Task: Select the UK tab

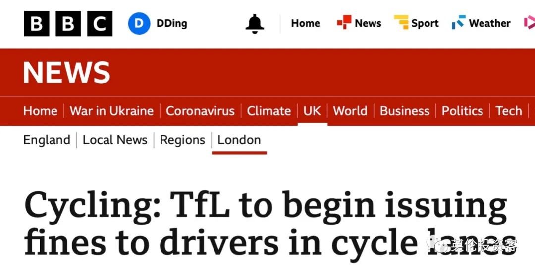Action: (312, 111)
